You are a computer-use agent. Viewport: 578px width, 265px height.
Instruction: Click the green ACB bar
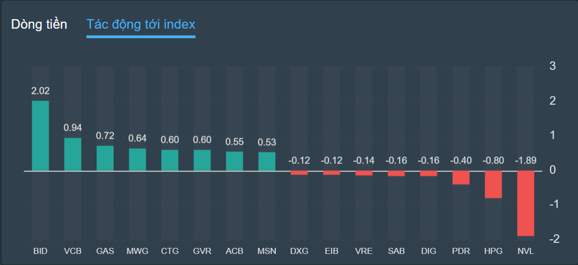pos(234,161)
